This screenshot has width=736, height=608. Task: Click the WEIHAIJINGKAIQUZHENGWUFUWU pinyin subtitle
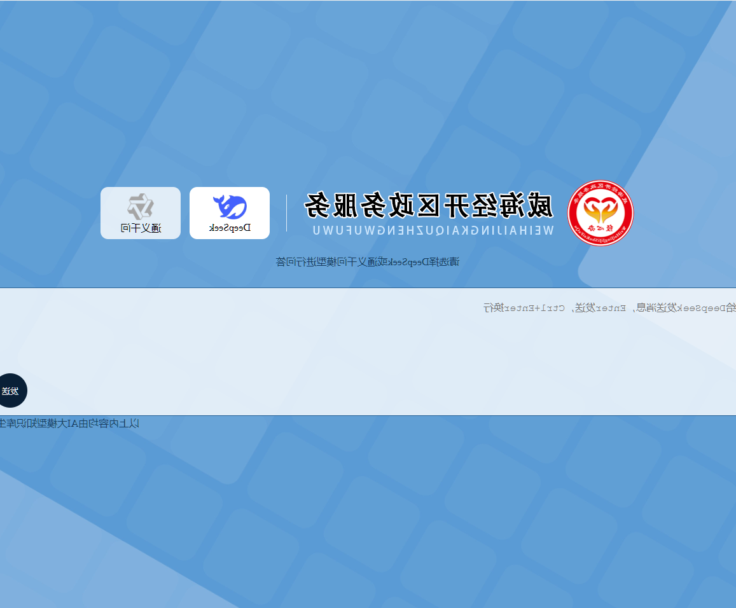[433, 230]
